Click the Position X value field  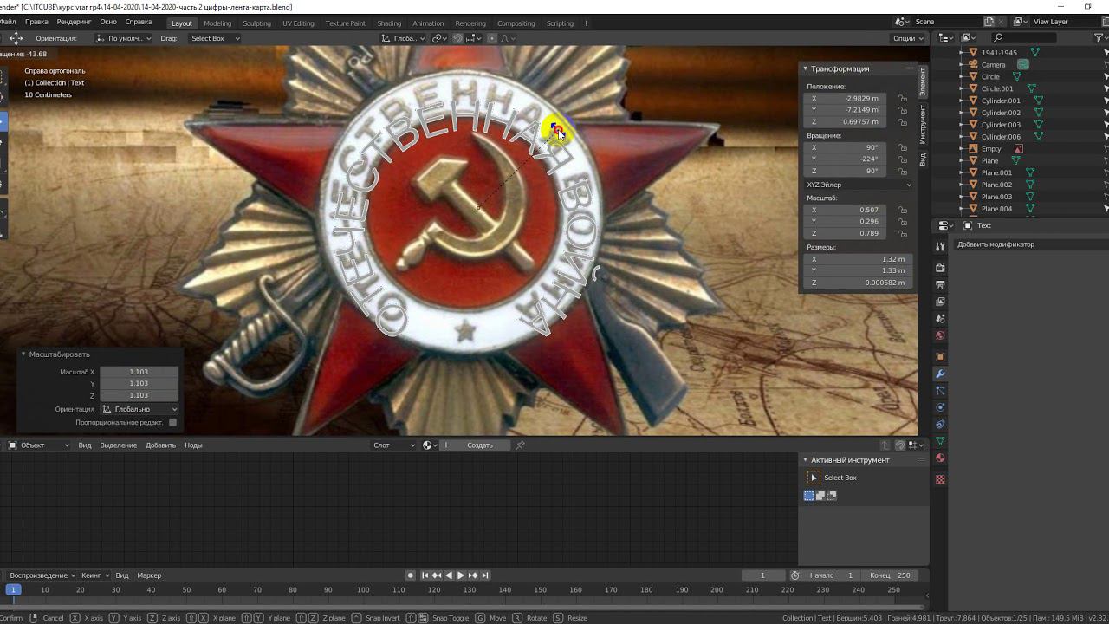pos(845,99)
